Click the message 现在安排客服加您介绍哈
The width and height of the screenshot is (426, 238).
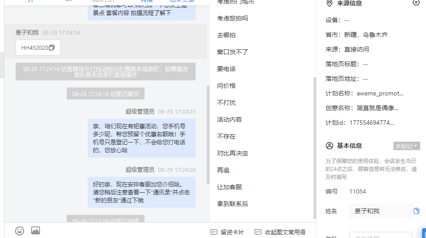point(141,192)
